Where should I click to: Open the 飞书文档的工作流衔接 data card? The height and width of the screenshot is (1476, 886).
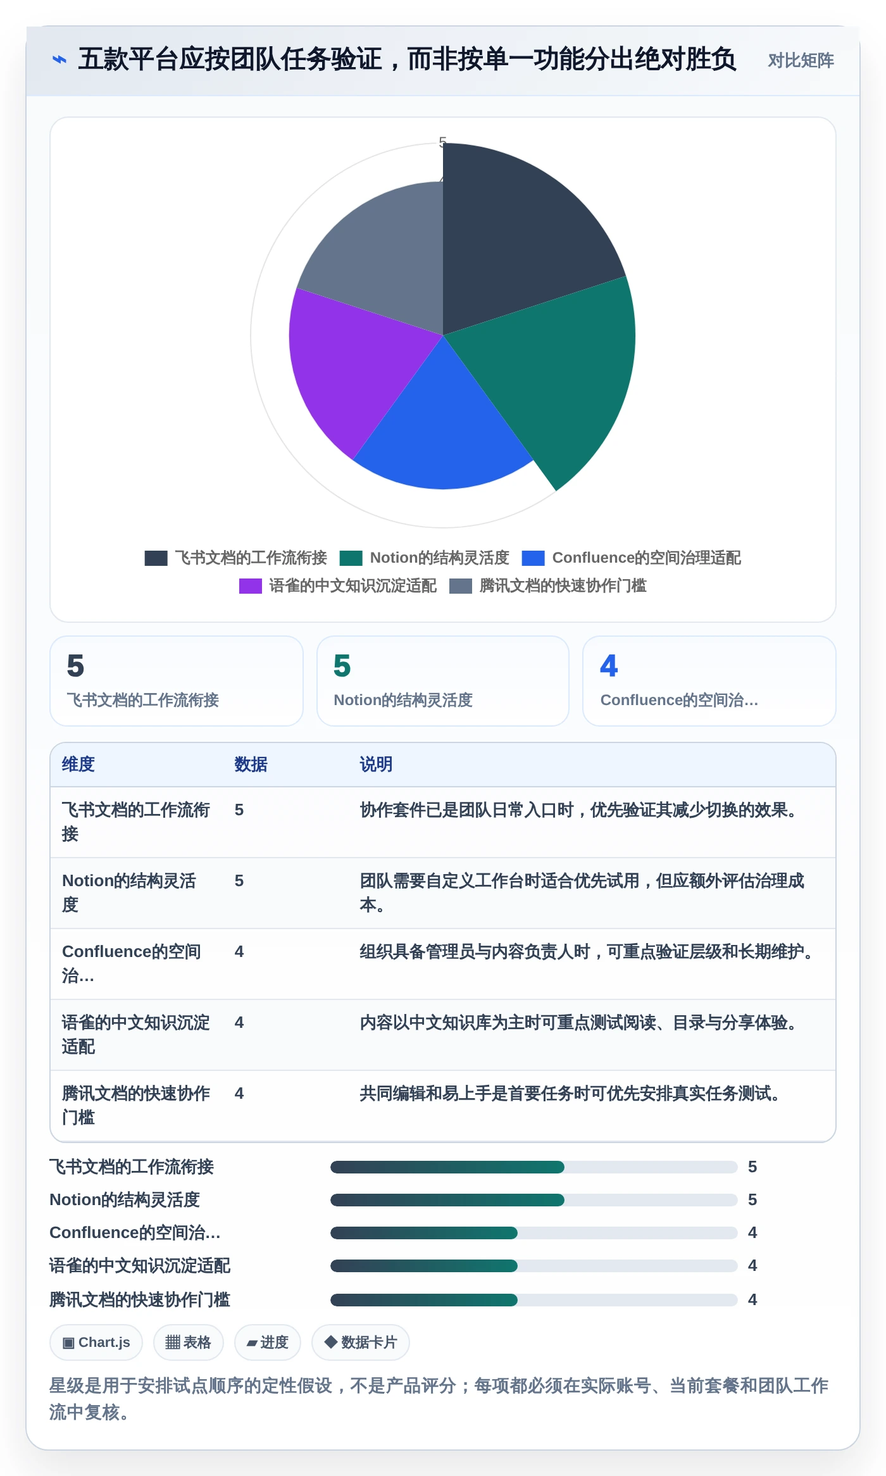(x=177, y=681)
